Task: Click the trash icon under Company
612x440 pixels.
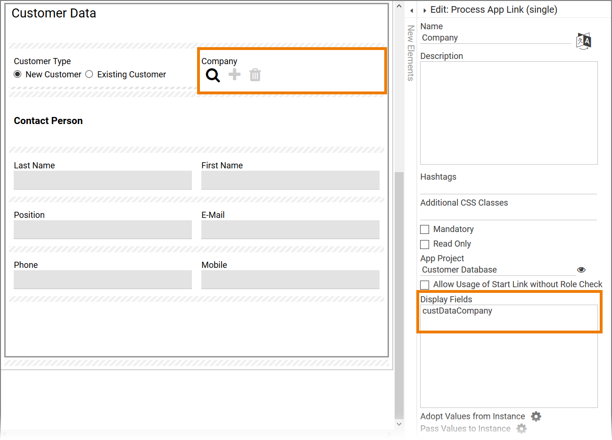Action: tap(255, 75)
